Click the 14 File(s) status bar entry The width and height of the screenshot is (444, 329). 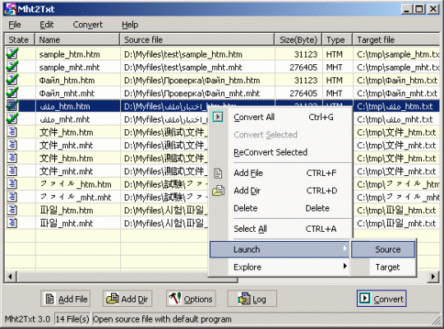(x=72, y=319)
